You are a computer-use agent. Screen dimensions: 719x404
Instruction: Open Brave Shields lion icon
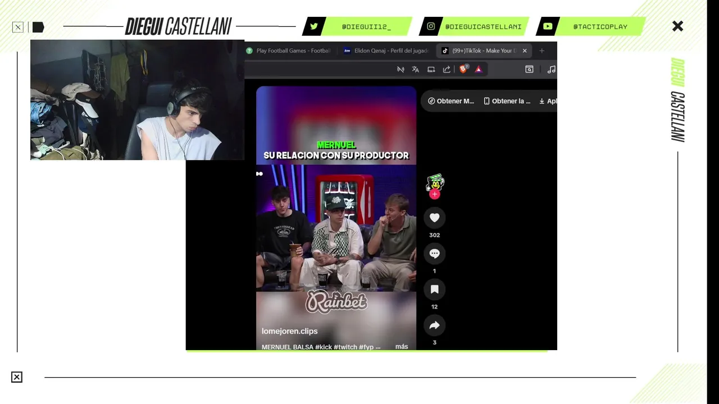tap(463, 69)
